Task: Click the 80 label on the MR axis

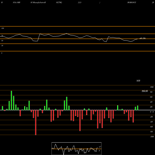Action: pos(151,92)
